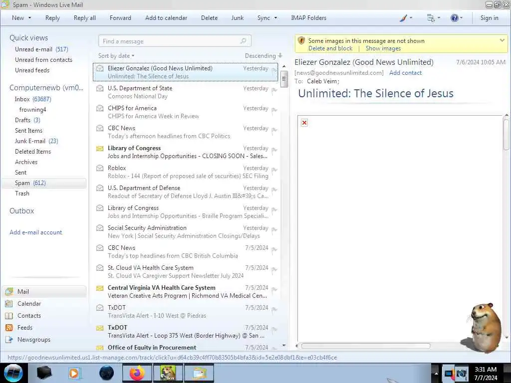Toggle flag on Roblox message

pyautogui.click(x=274, y=170)
